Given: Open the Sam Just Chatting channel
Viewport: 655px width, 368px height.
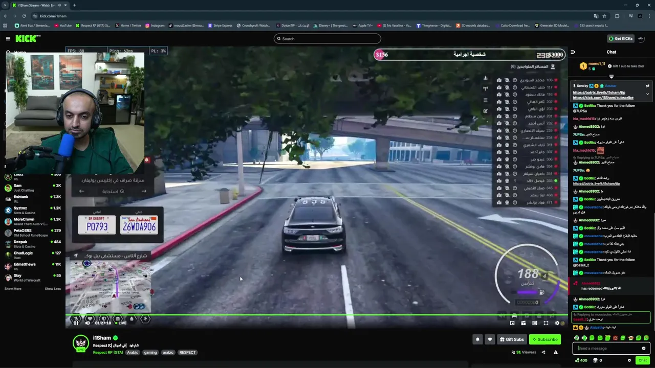Looking at the screenshot, I should pyautogui.click(x=33, y=188).
